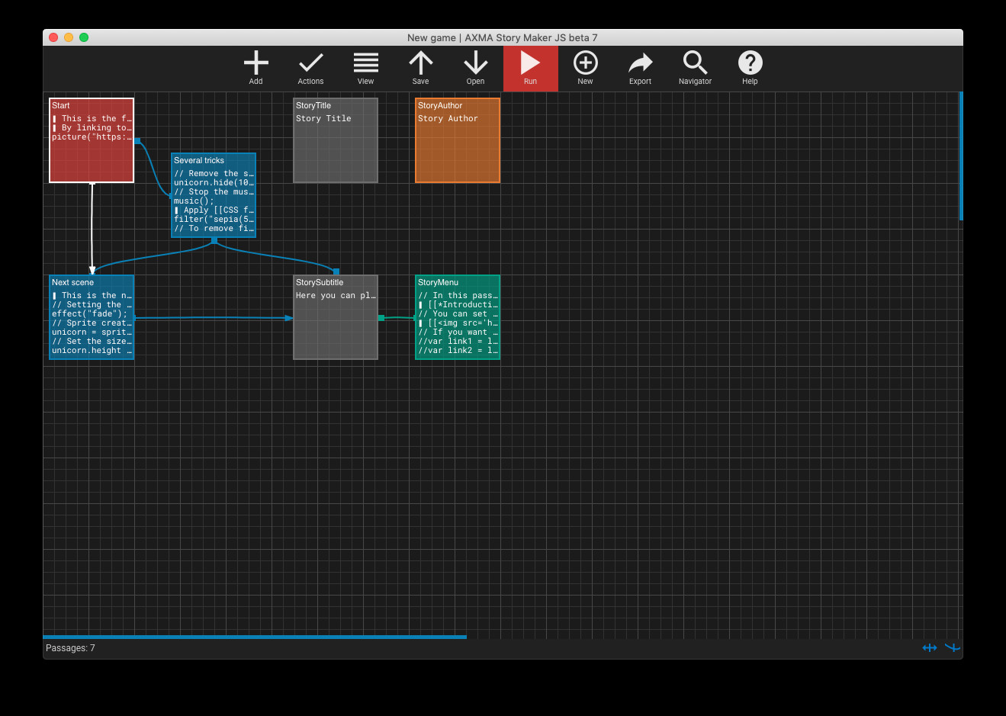Click the horizontal scrollbar at the bottom
The height and width of the screenshot is (716, 1006).
point(255,637)
